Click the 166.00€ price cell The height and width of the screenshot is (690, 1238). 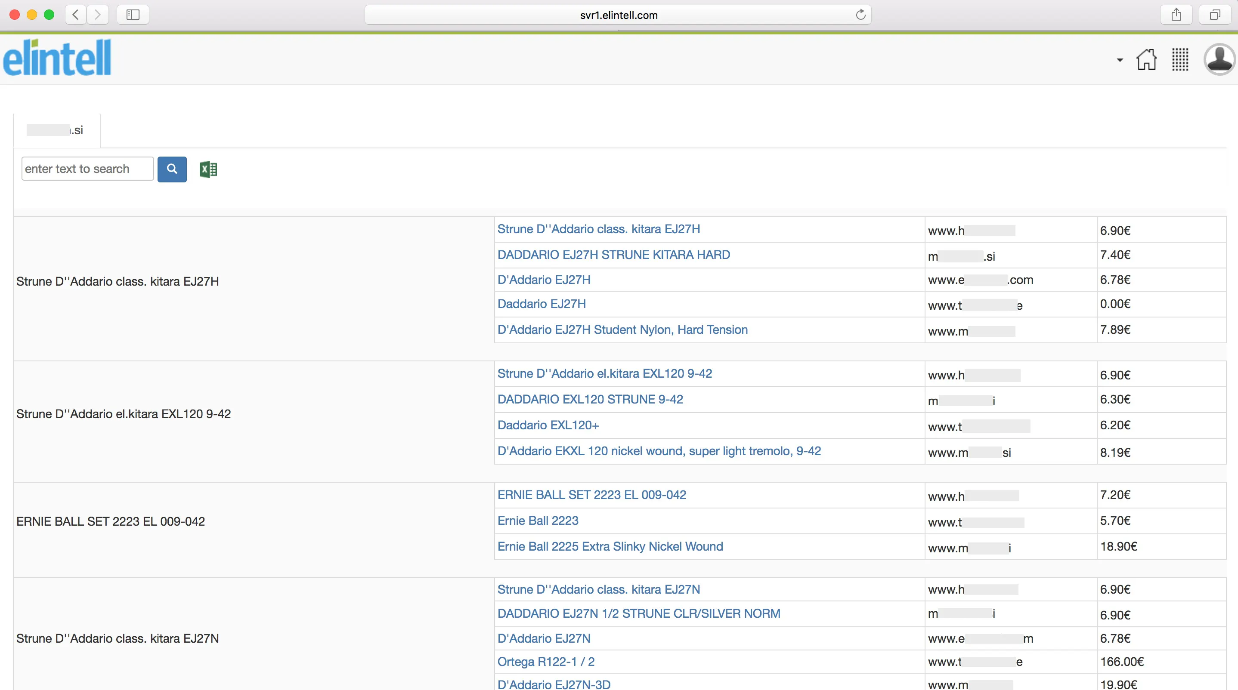(x=1161, y=662)
